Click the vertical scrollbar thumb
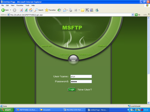 [148, 46]
